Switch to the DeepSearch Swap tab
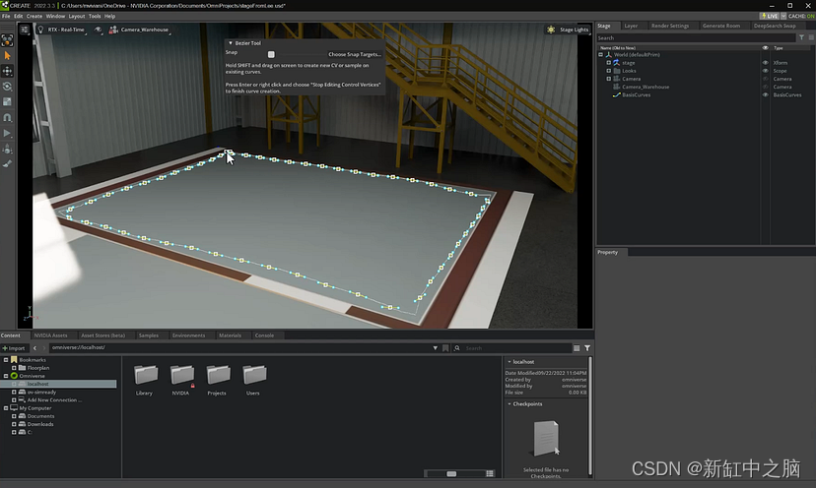Viewport: 816px width, 488px height. (775, 26)
